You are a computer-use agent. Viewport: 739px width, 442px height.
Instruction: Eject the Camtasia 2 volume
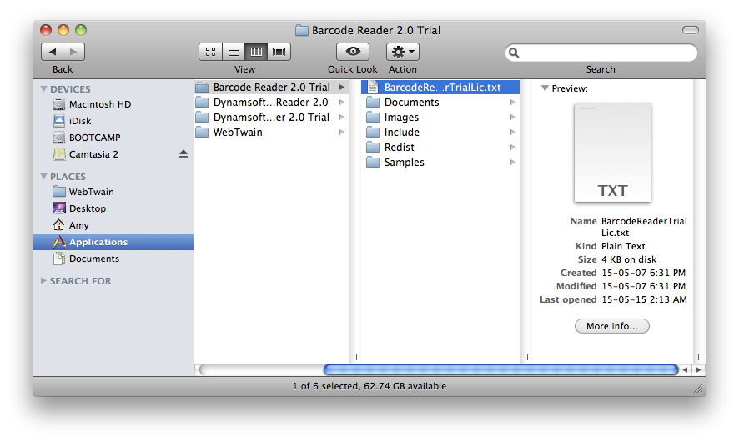183,154
